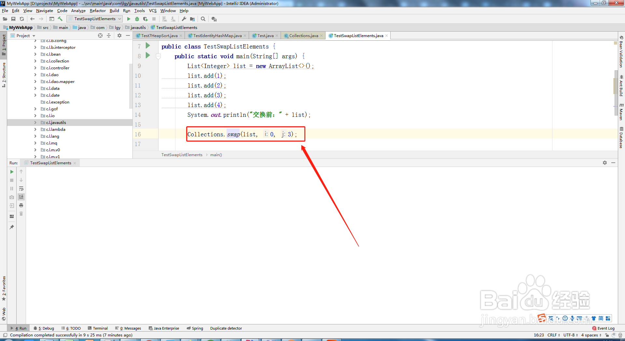Open the Event Log from the status bar

[x=603, y=328]
